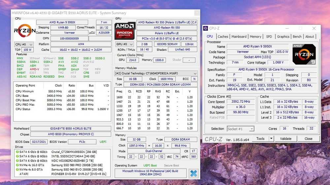Click the 1600 frequency row in memory timing table

point(155,97)
